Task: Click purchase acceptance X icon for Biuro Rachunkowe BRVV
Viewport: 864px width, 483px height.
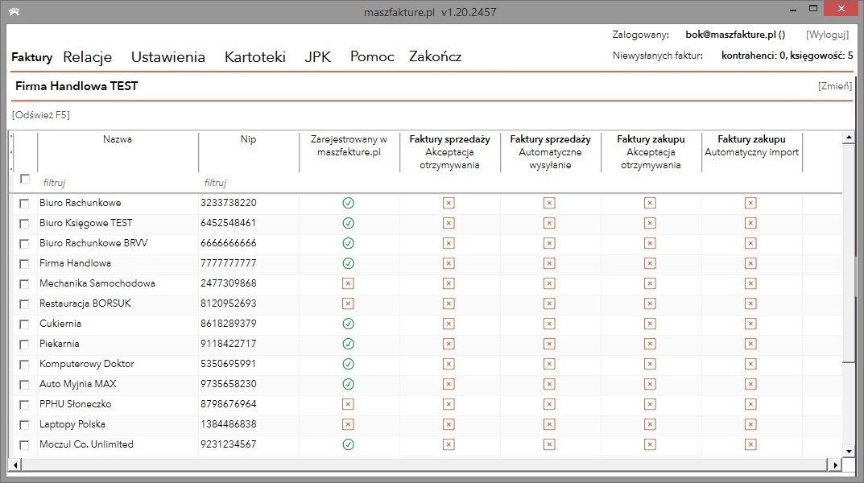Action: click(x=650, y=243)
